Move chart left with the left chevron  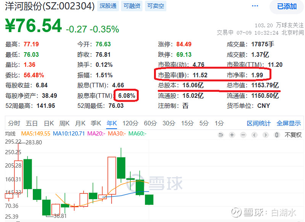pos(254,135)
